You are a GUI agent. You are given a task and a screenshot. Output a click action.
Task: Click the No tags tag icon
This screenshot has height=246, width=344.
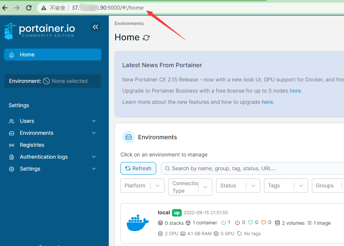pos(240,234)
